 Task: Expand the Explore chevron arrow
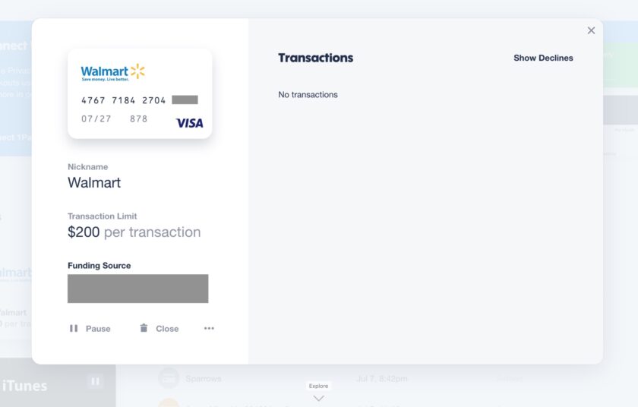coord(318,399)
